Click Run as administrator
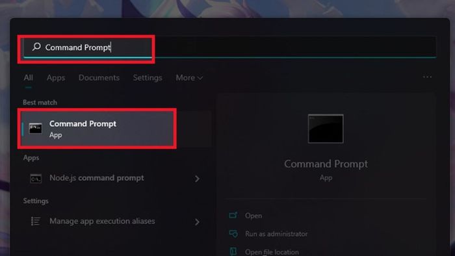The height and width of the screenshot is (256, 455). [x=276, y=234]
